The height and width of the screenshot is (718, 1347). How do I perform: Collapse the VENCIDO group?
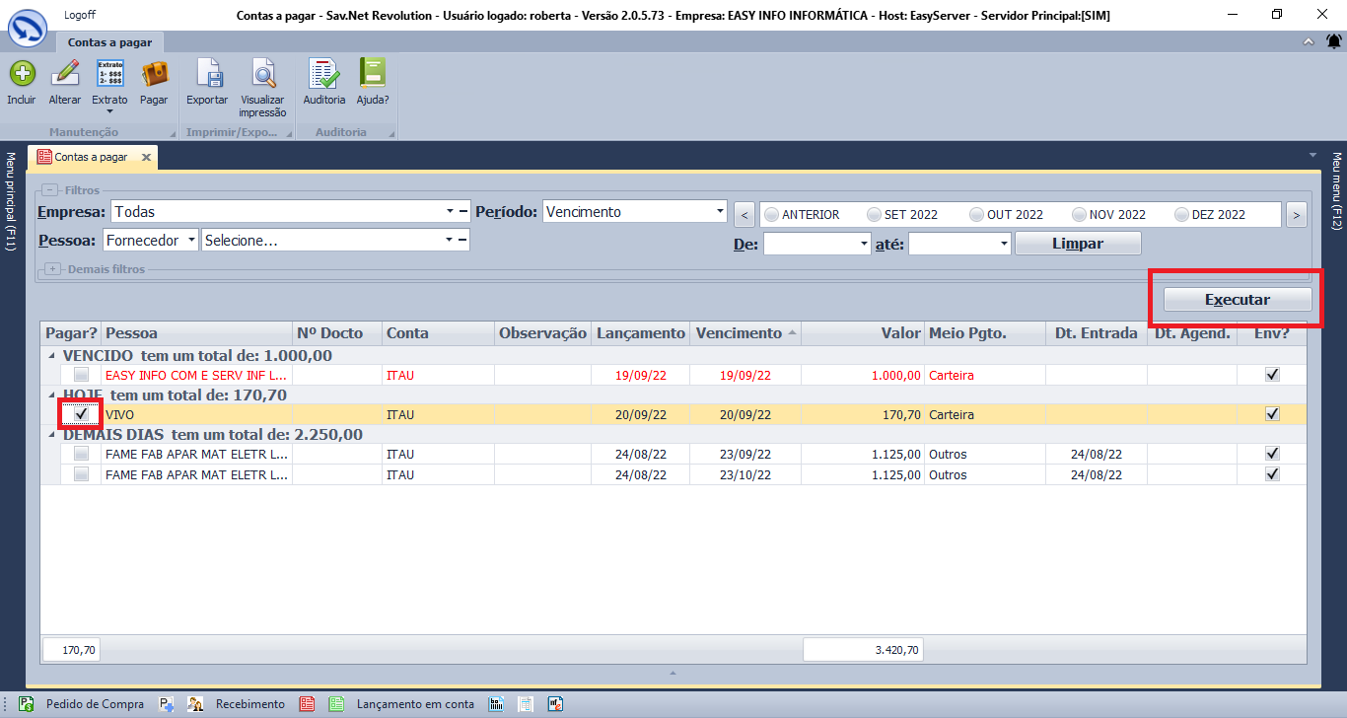coord(49,355)
